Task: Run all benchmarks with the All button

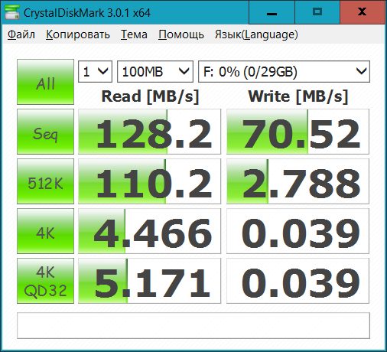Action: [45, 82]
